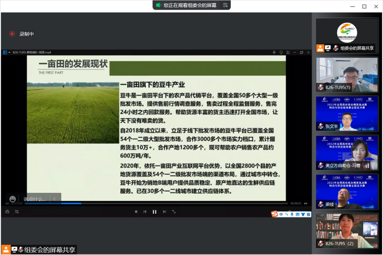Screen dimensions: 383x255
Task: Click the fullscreen icon in player controls
Action: tap(174, 212)
